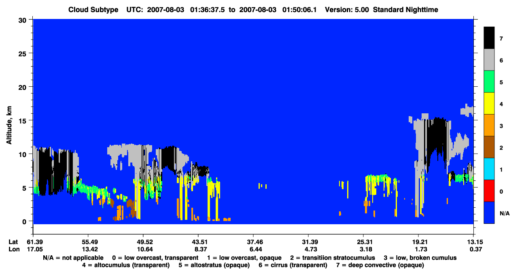
Task: Click the y-axis tick label 20
Action: [x=23, y=87]
